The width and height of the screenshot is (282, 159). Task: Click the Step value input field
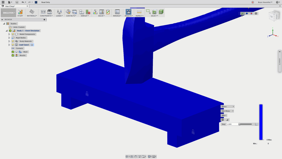click(x=232, y=124)
